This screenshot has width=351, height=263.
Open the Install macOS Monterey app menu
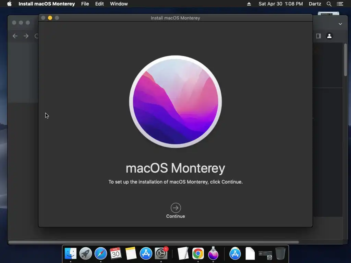(x=47, y=4)
